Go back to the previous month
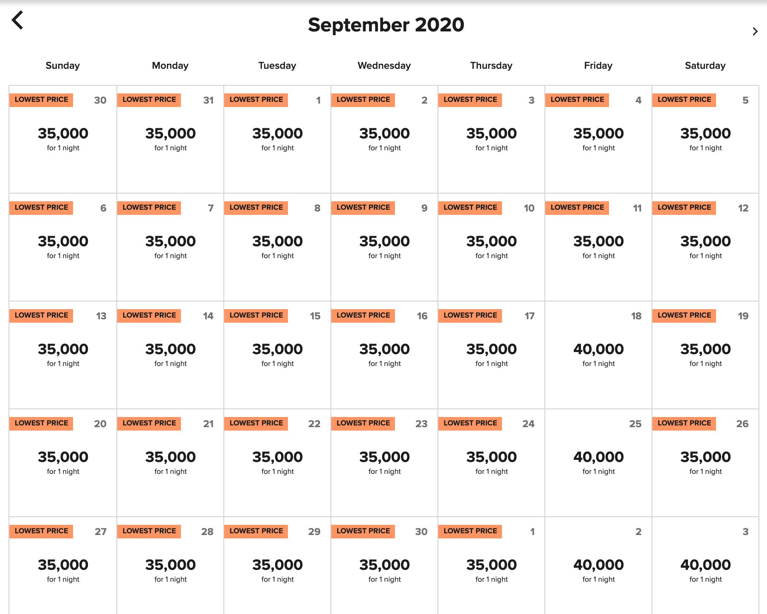The width and height of the screenshot is (767, 614). click(x=17, y=20)
